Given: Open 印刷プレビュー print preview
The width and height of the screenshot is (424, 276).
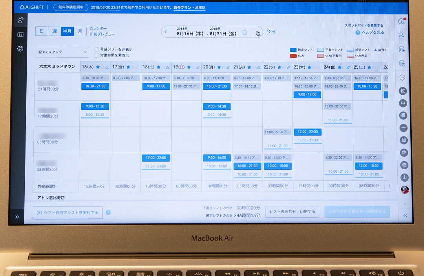Looking at the screenshot, I should pyautogui.click(x=102, y=34).
